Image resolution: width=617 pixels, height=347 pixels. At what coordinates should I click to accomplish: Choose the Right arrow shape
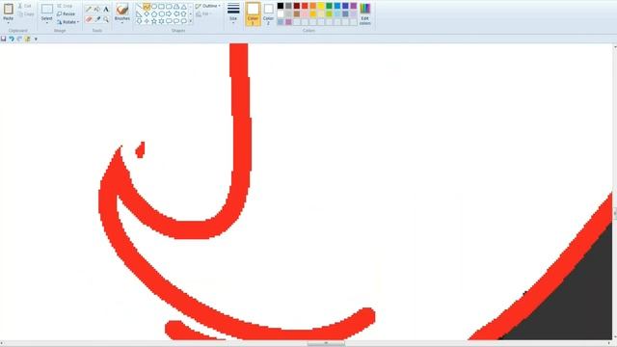pyautogui.click(x=169, y=13)
